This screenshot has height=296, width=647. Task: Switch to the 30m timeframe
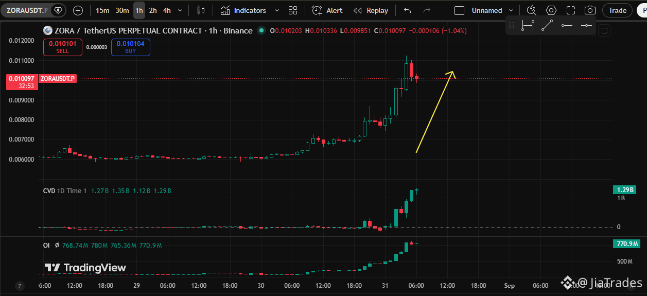coord(122,10)
